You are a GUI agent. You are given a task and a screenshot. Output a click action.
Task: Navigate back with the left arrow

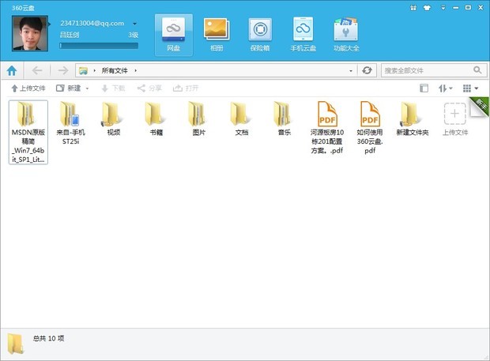[x=37, y=70]
